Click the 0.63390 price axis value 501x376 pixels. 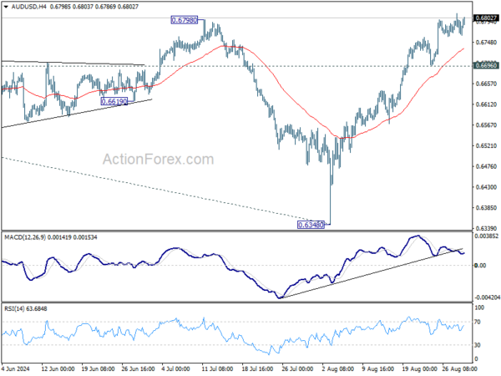click(486, 228)
